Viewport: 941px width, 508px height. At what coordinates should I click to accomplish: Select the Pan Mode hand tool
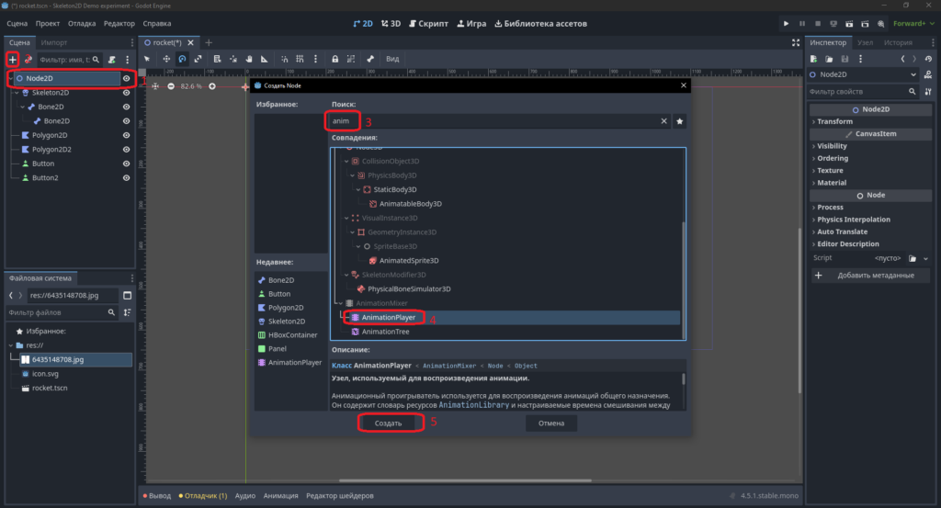click(249, 59)
